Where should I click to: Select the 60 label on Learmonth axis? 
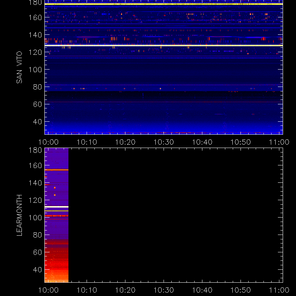[x=38, y=252]
